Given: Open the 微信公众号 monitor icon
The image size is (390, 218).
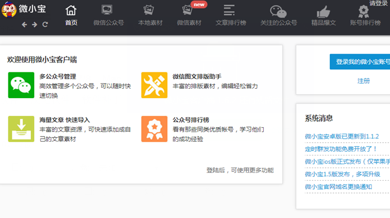Looking at the screenshot, I should click(x=107, y=10).
